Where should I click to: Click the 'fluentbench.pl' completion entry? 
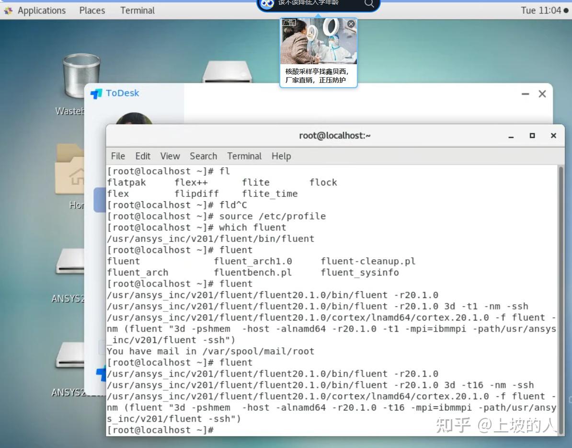[253, 273]
